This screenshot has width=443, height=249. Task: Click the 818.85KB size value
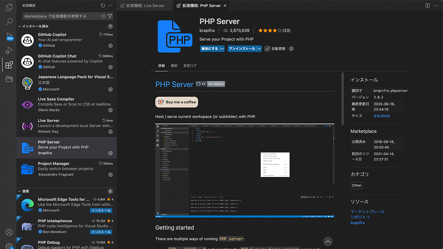381,116
